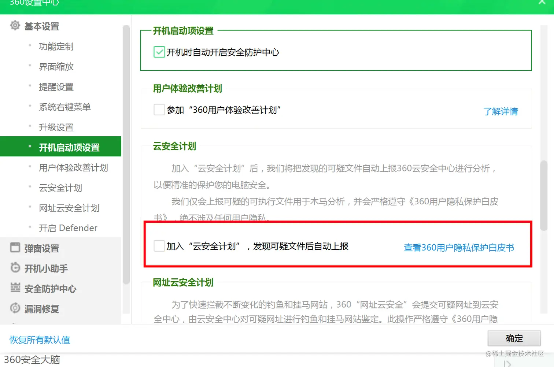
Task: Click the 确定 button
Action: pyautogui.click(x=514, y=338)
